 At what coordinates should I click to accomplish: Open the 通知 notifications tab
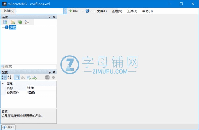pos(8,127)
